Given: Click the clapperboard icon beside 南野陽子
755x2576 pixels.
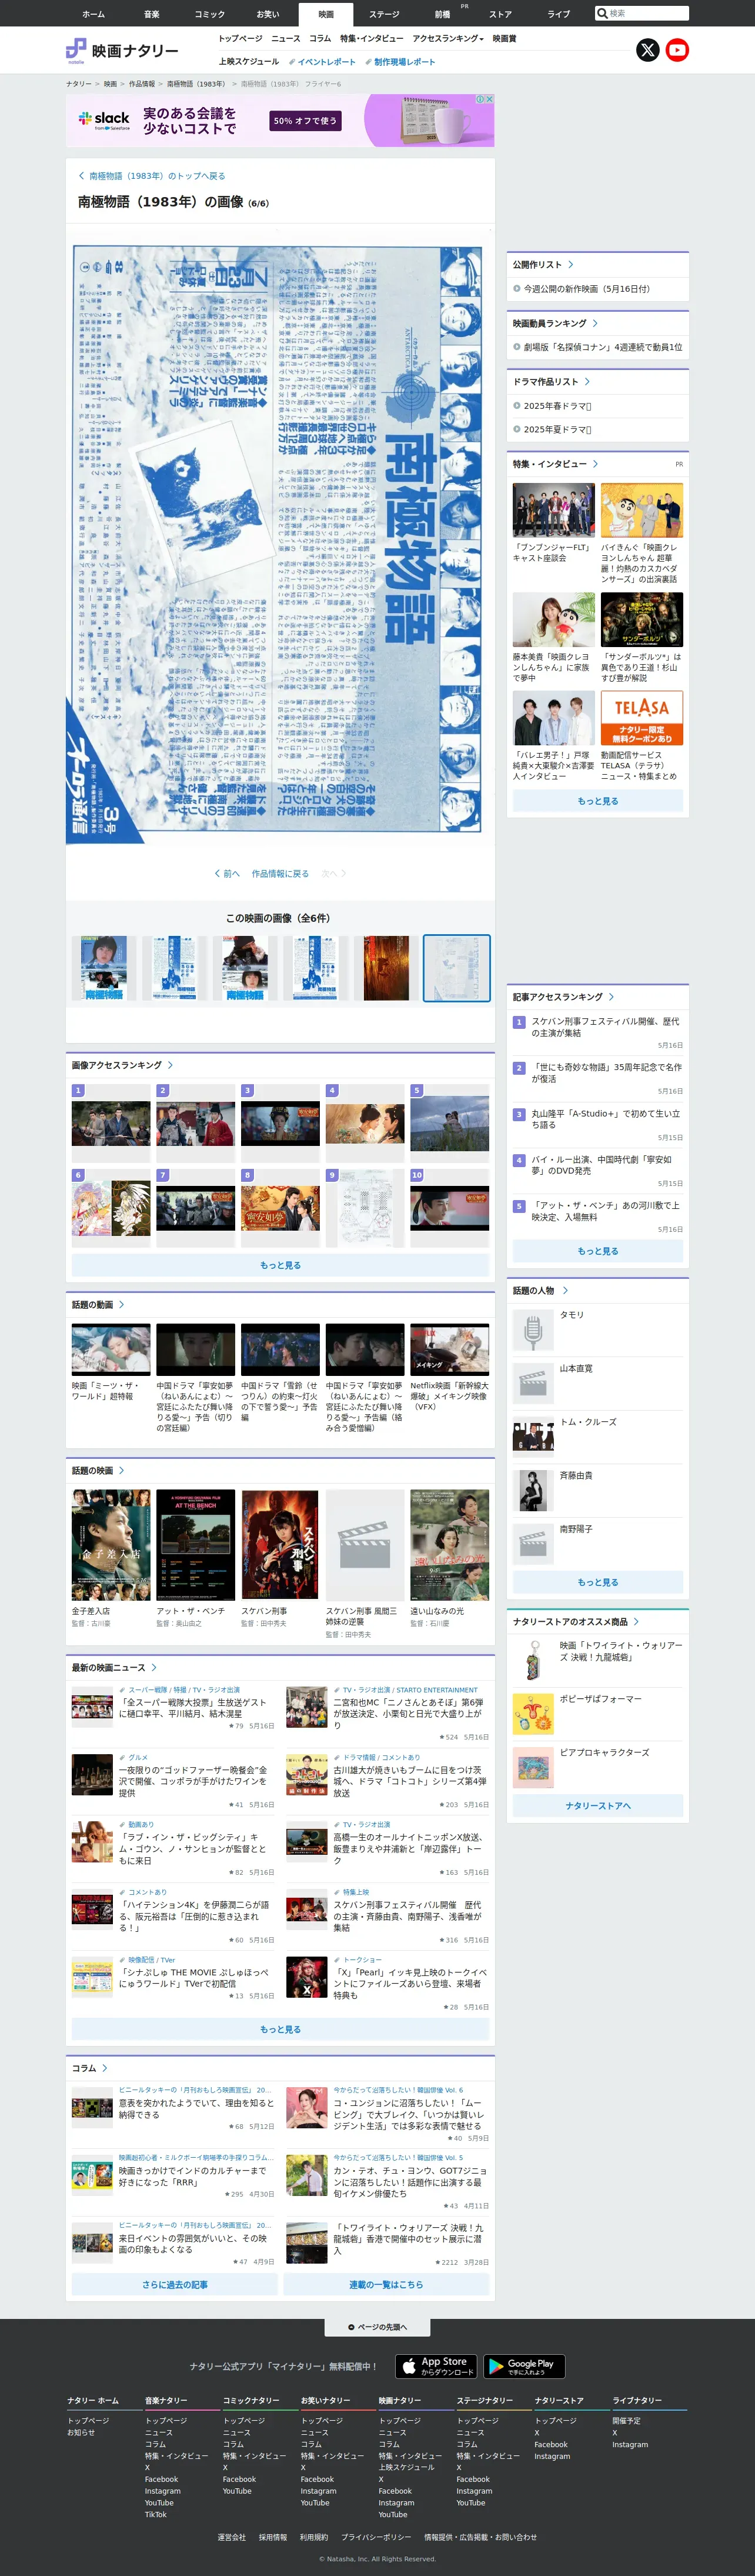Looking at the screenshot, I should pyautogui.click(x=533, y=1544).
